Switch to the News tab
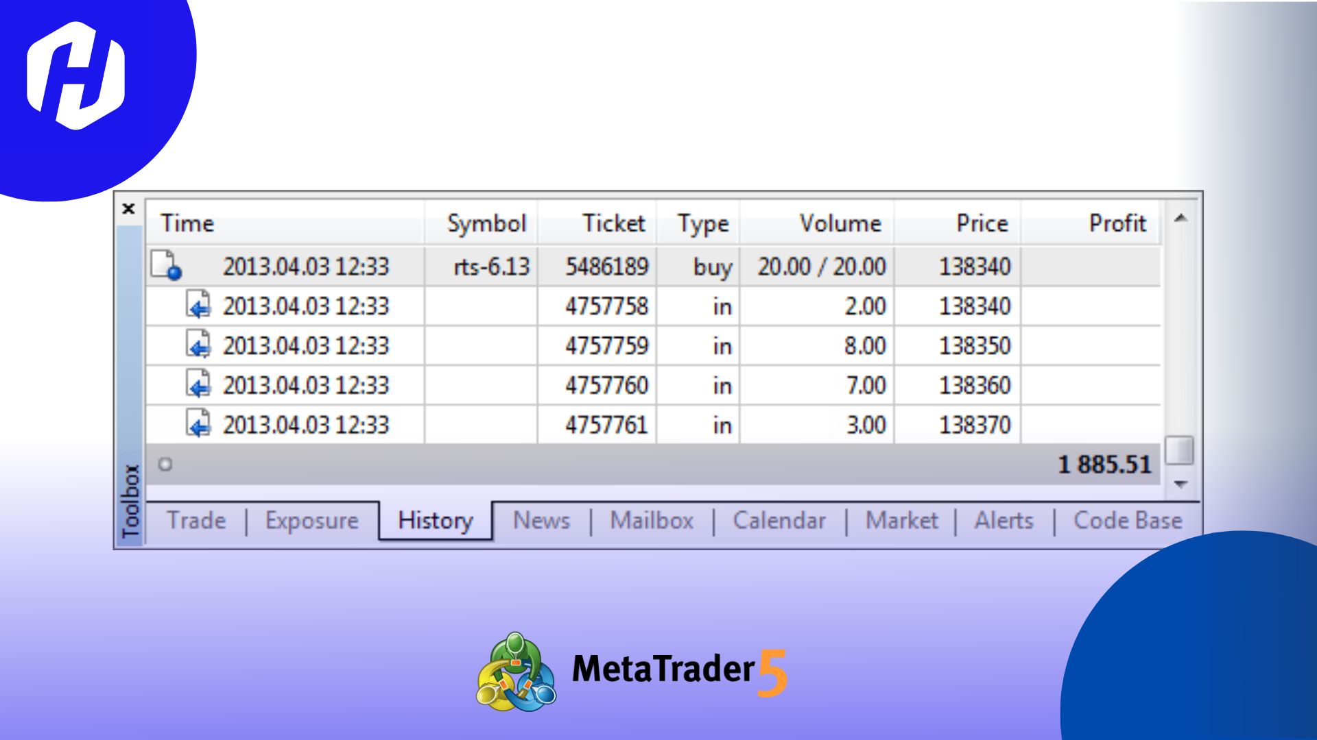The width and height of the screenshot is (1317, 740). pos(541,521)
